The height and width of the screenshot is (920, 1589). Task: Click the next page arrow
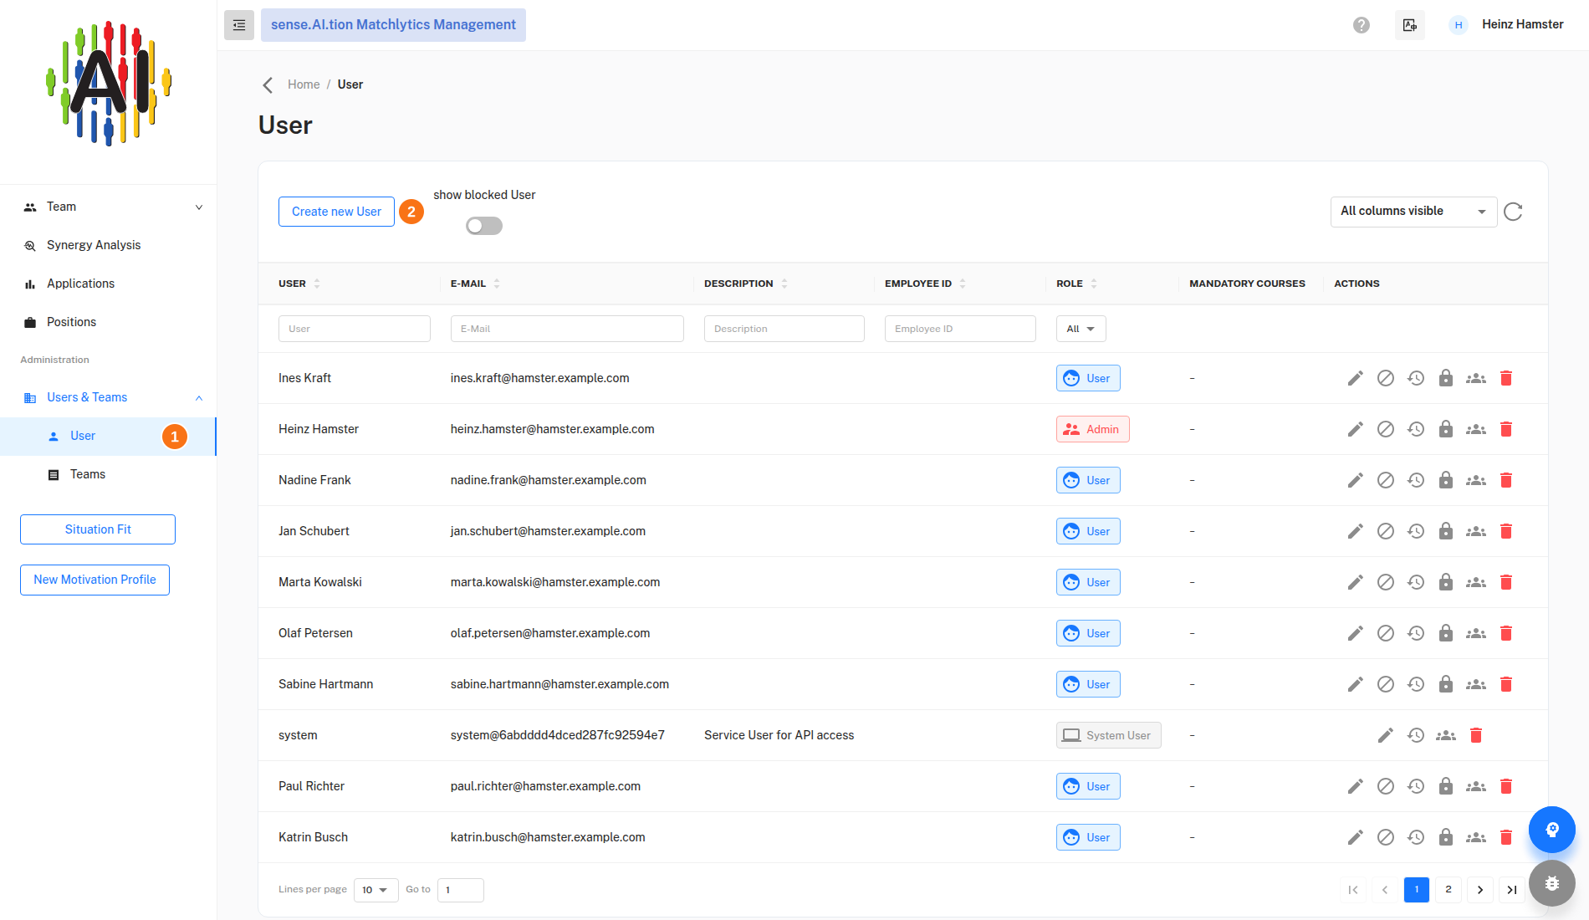[x=1480, y=890]
